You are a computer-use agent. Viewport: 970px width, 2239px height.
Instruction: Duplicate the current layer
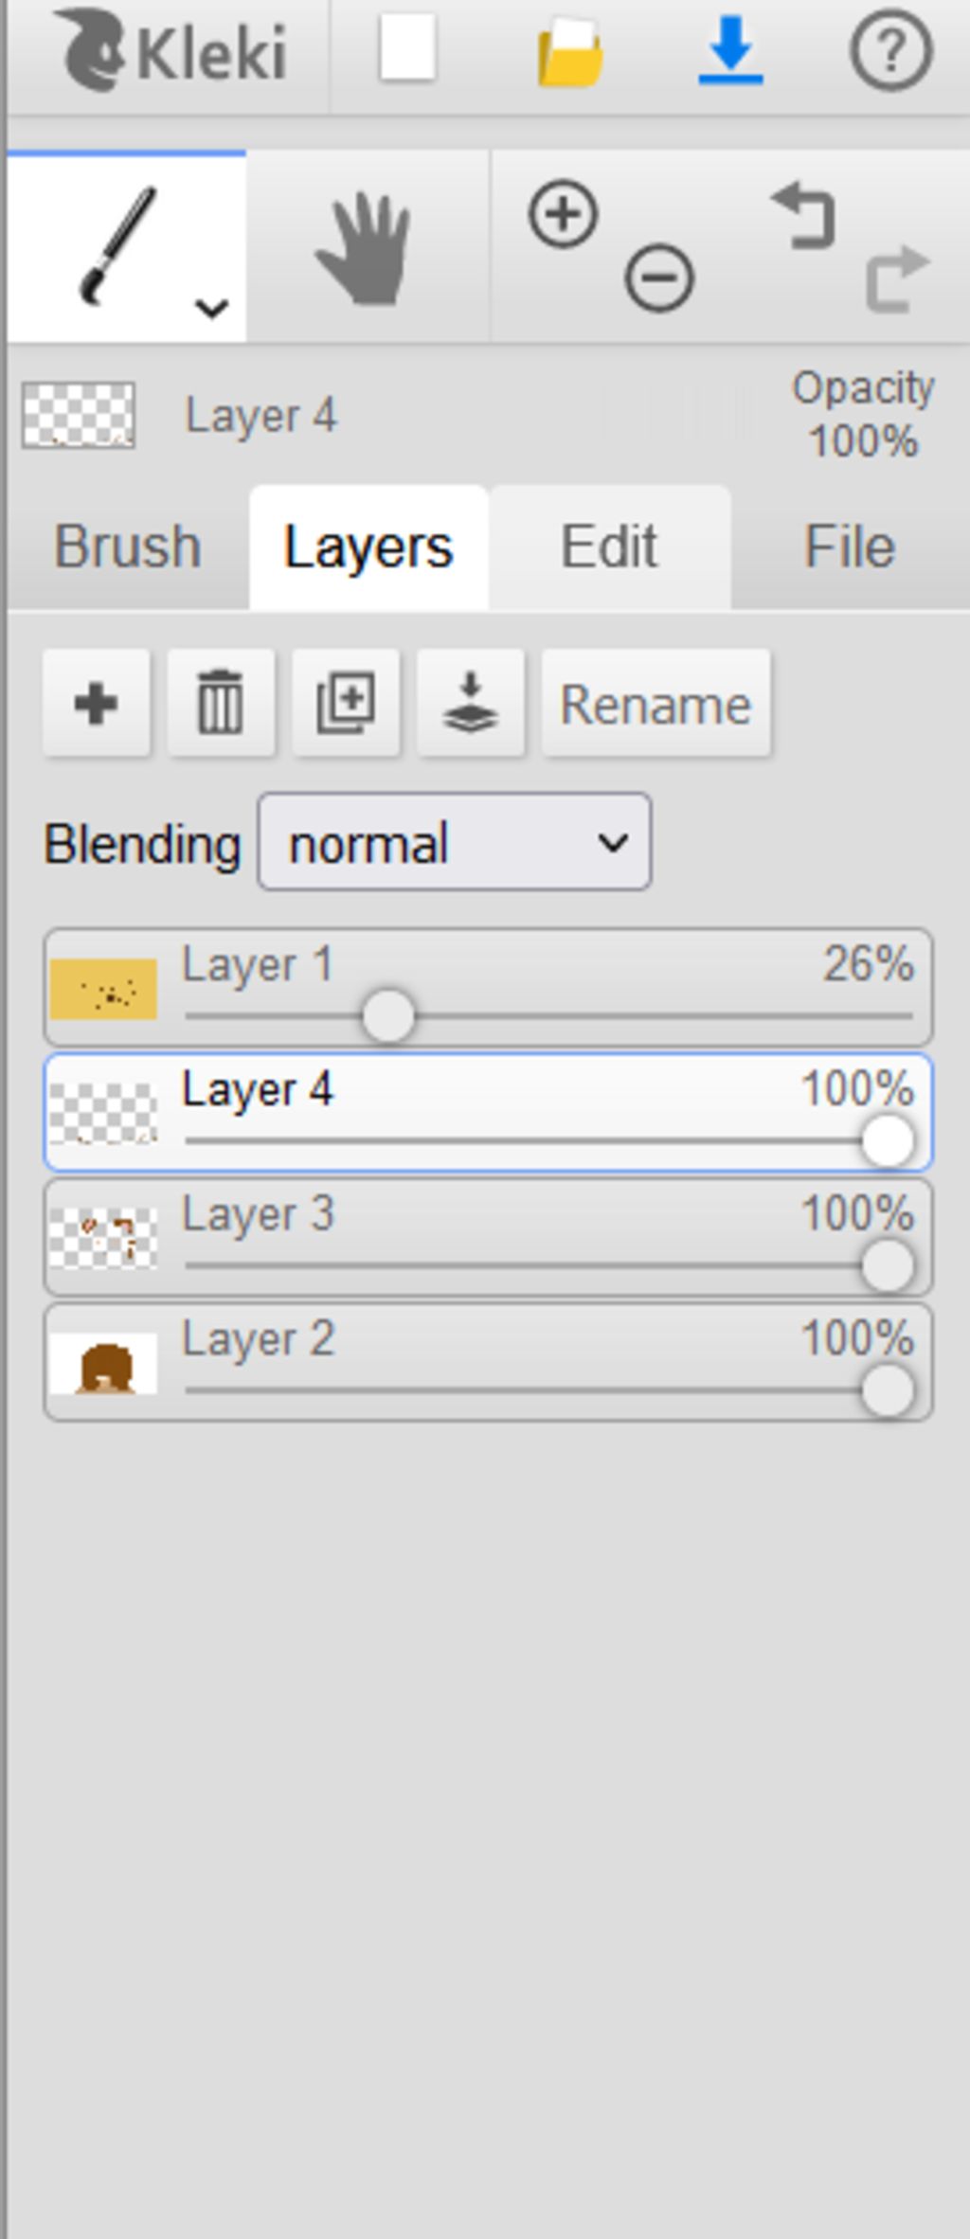point(346,704)
